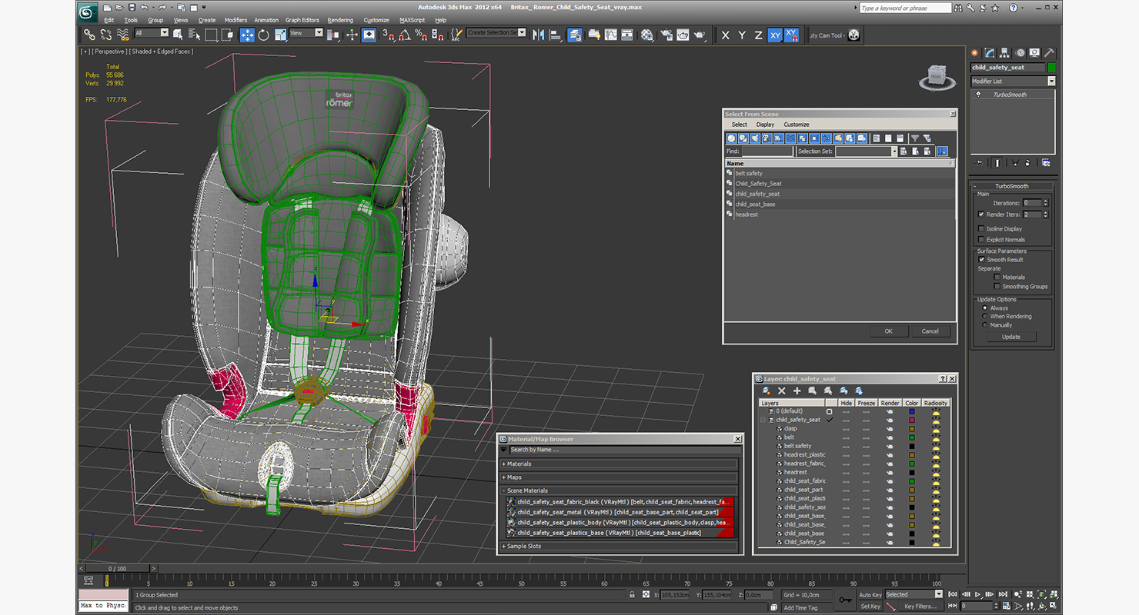Select the Always update option
This screenshot has height=615, width=1139.
(x=984, y=307)
